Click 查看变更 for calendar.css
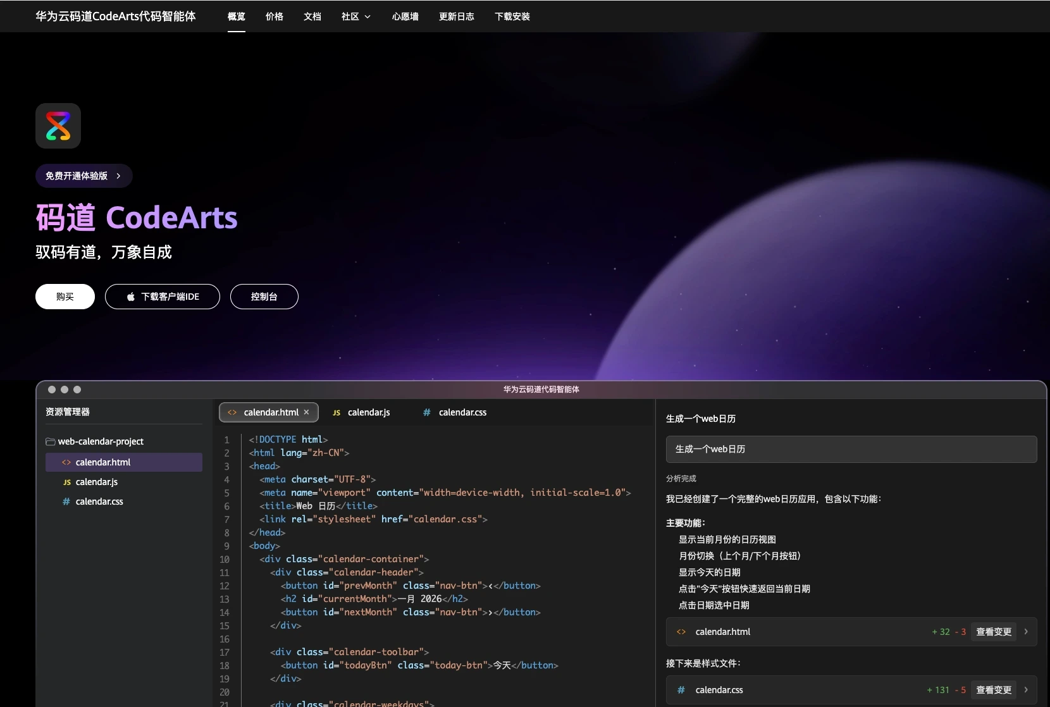This screenshot has width=1050, height=707. [x=994, y=690]
